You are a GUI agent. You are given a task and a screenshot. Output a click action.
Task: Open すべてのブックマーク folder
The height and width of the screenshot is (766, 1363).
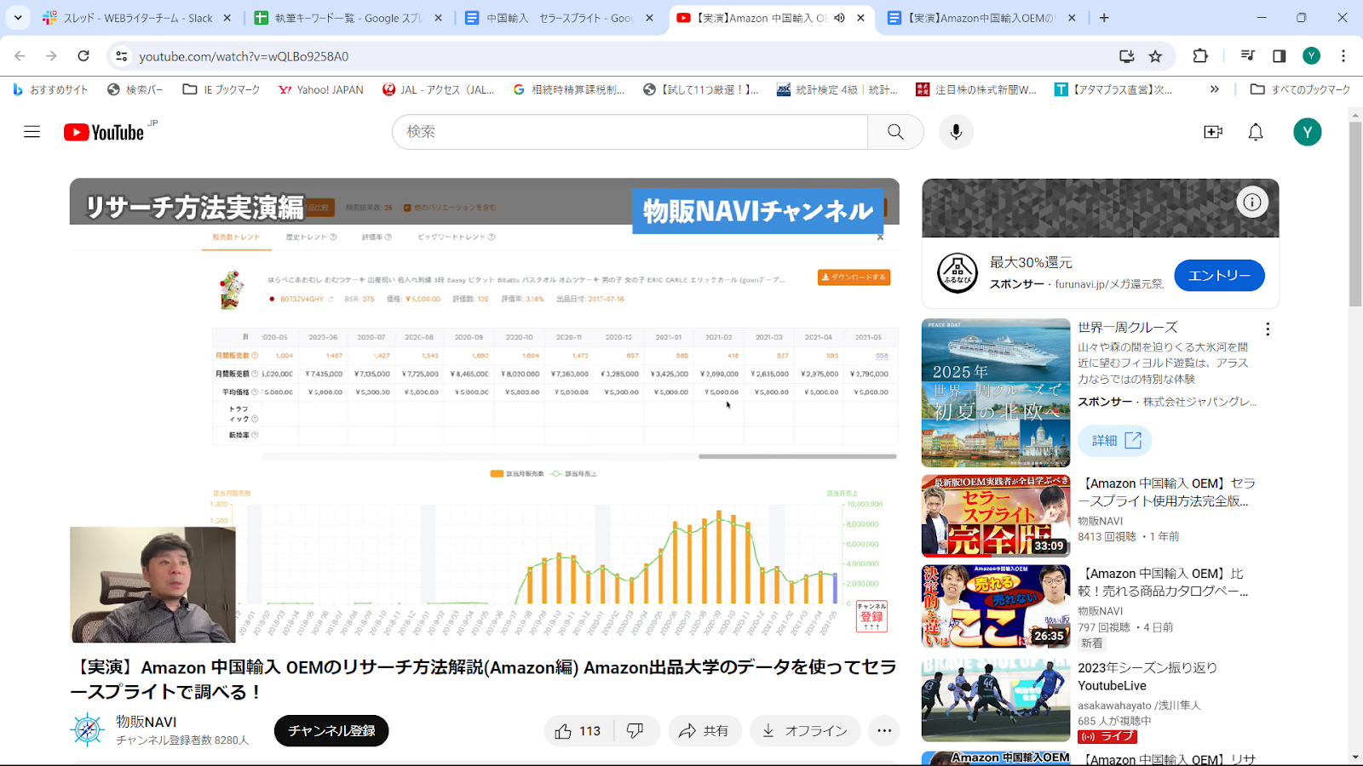1300,89
